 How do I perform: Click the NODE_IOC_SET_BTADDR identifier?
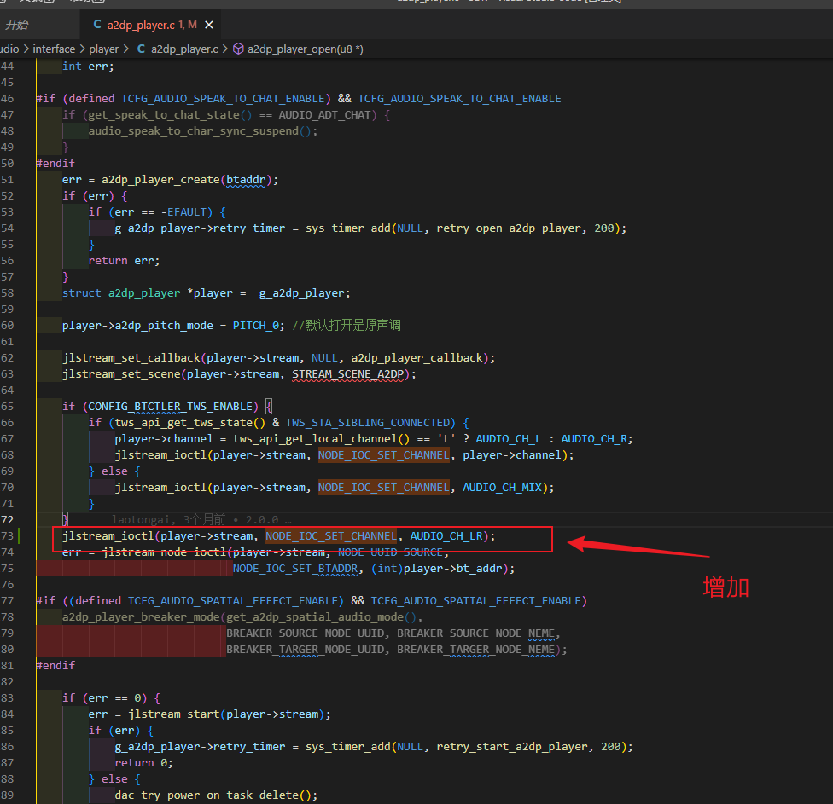295,569
